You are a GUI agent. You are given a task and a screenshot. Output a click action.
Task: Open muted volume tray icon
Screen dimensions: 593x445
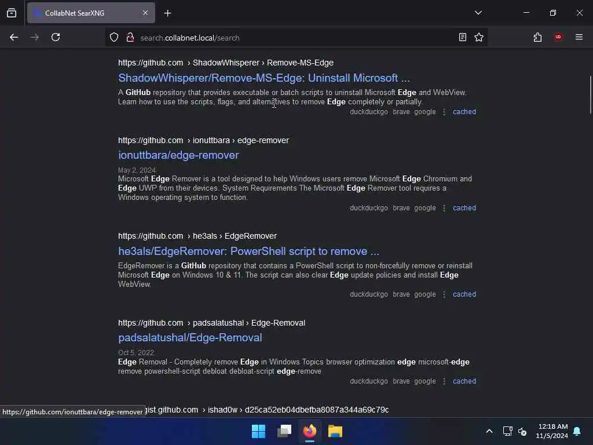click(x=523, y=431)
